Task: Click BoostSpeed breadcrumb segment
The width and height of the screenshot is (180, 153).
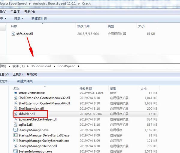Action: (x=67, y=66)
